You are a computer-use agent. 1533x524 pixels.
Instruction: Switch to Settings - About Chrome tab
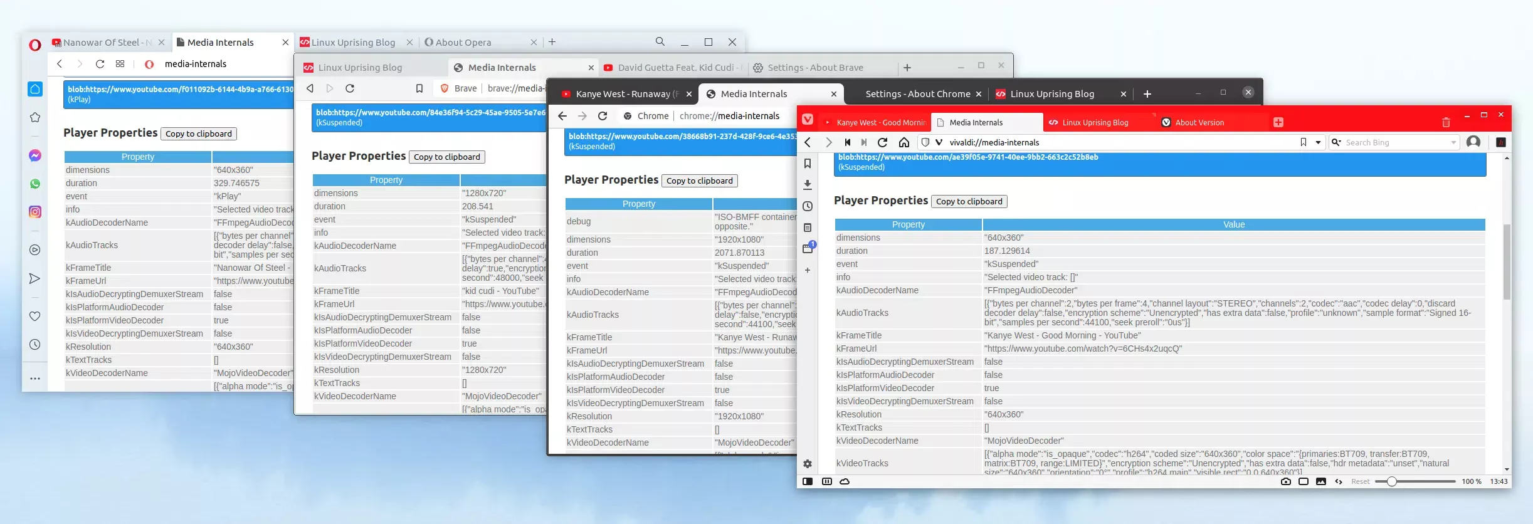coord(917,94)
